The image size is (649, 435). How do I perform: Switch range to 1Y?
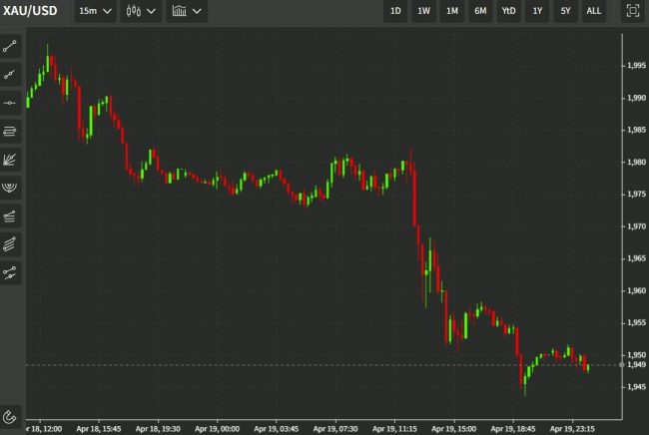pos(537,11)
